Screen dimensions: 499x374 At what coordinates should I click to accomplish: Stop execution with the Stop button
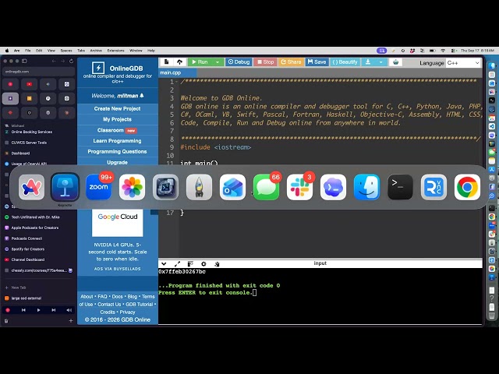265,62
